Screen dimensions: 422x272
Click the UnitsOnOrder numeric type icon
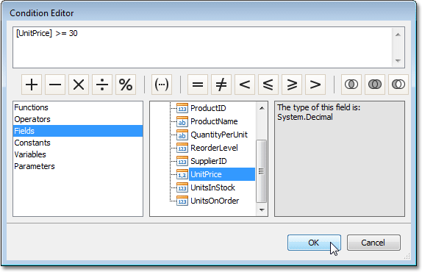pos(182,201)
